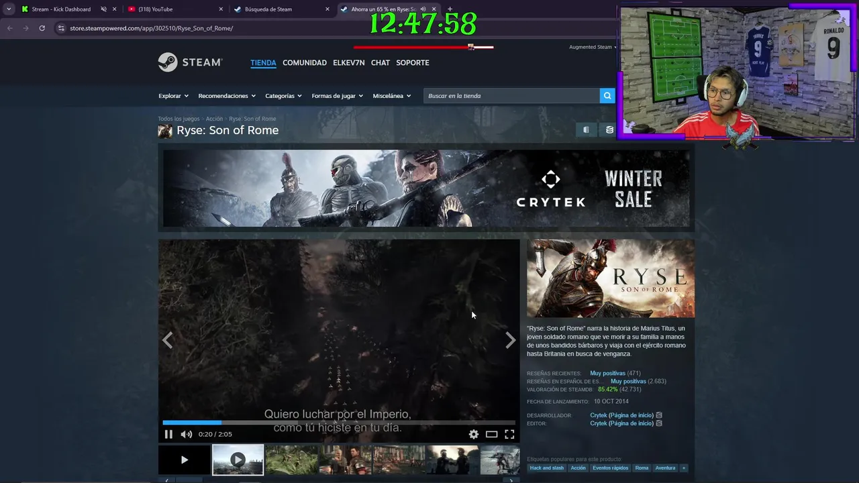This screenshot has height=483, width=859.
Task: Click the Acción breadcrumb link
Action: pyautogui.click(x=214, y=119)
